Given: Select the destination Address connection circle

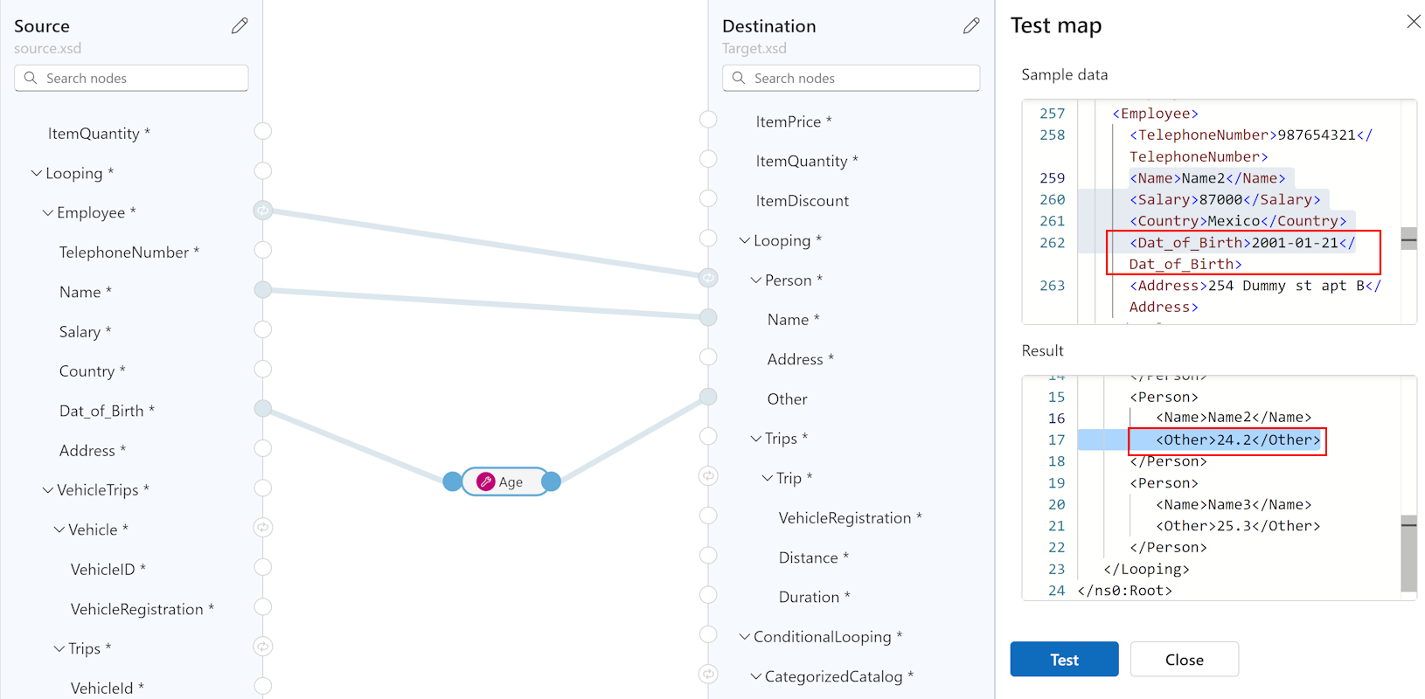Looking at the screenshot, I should 708,357.
